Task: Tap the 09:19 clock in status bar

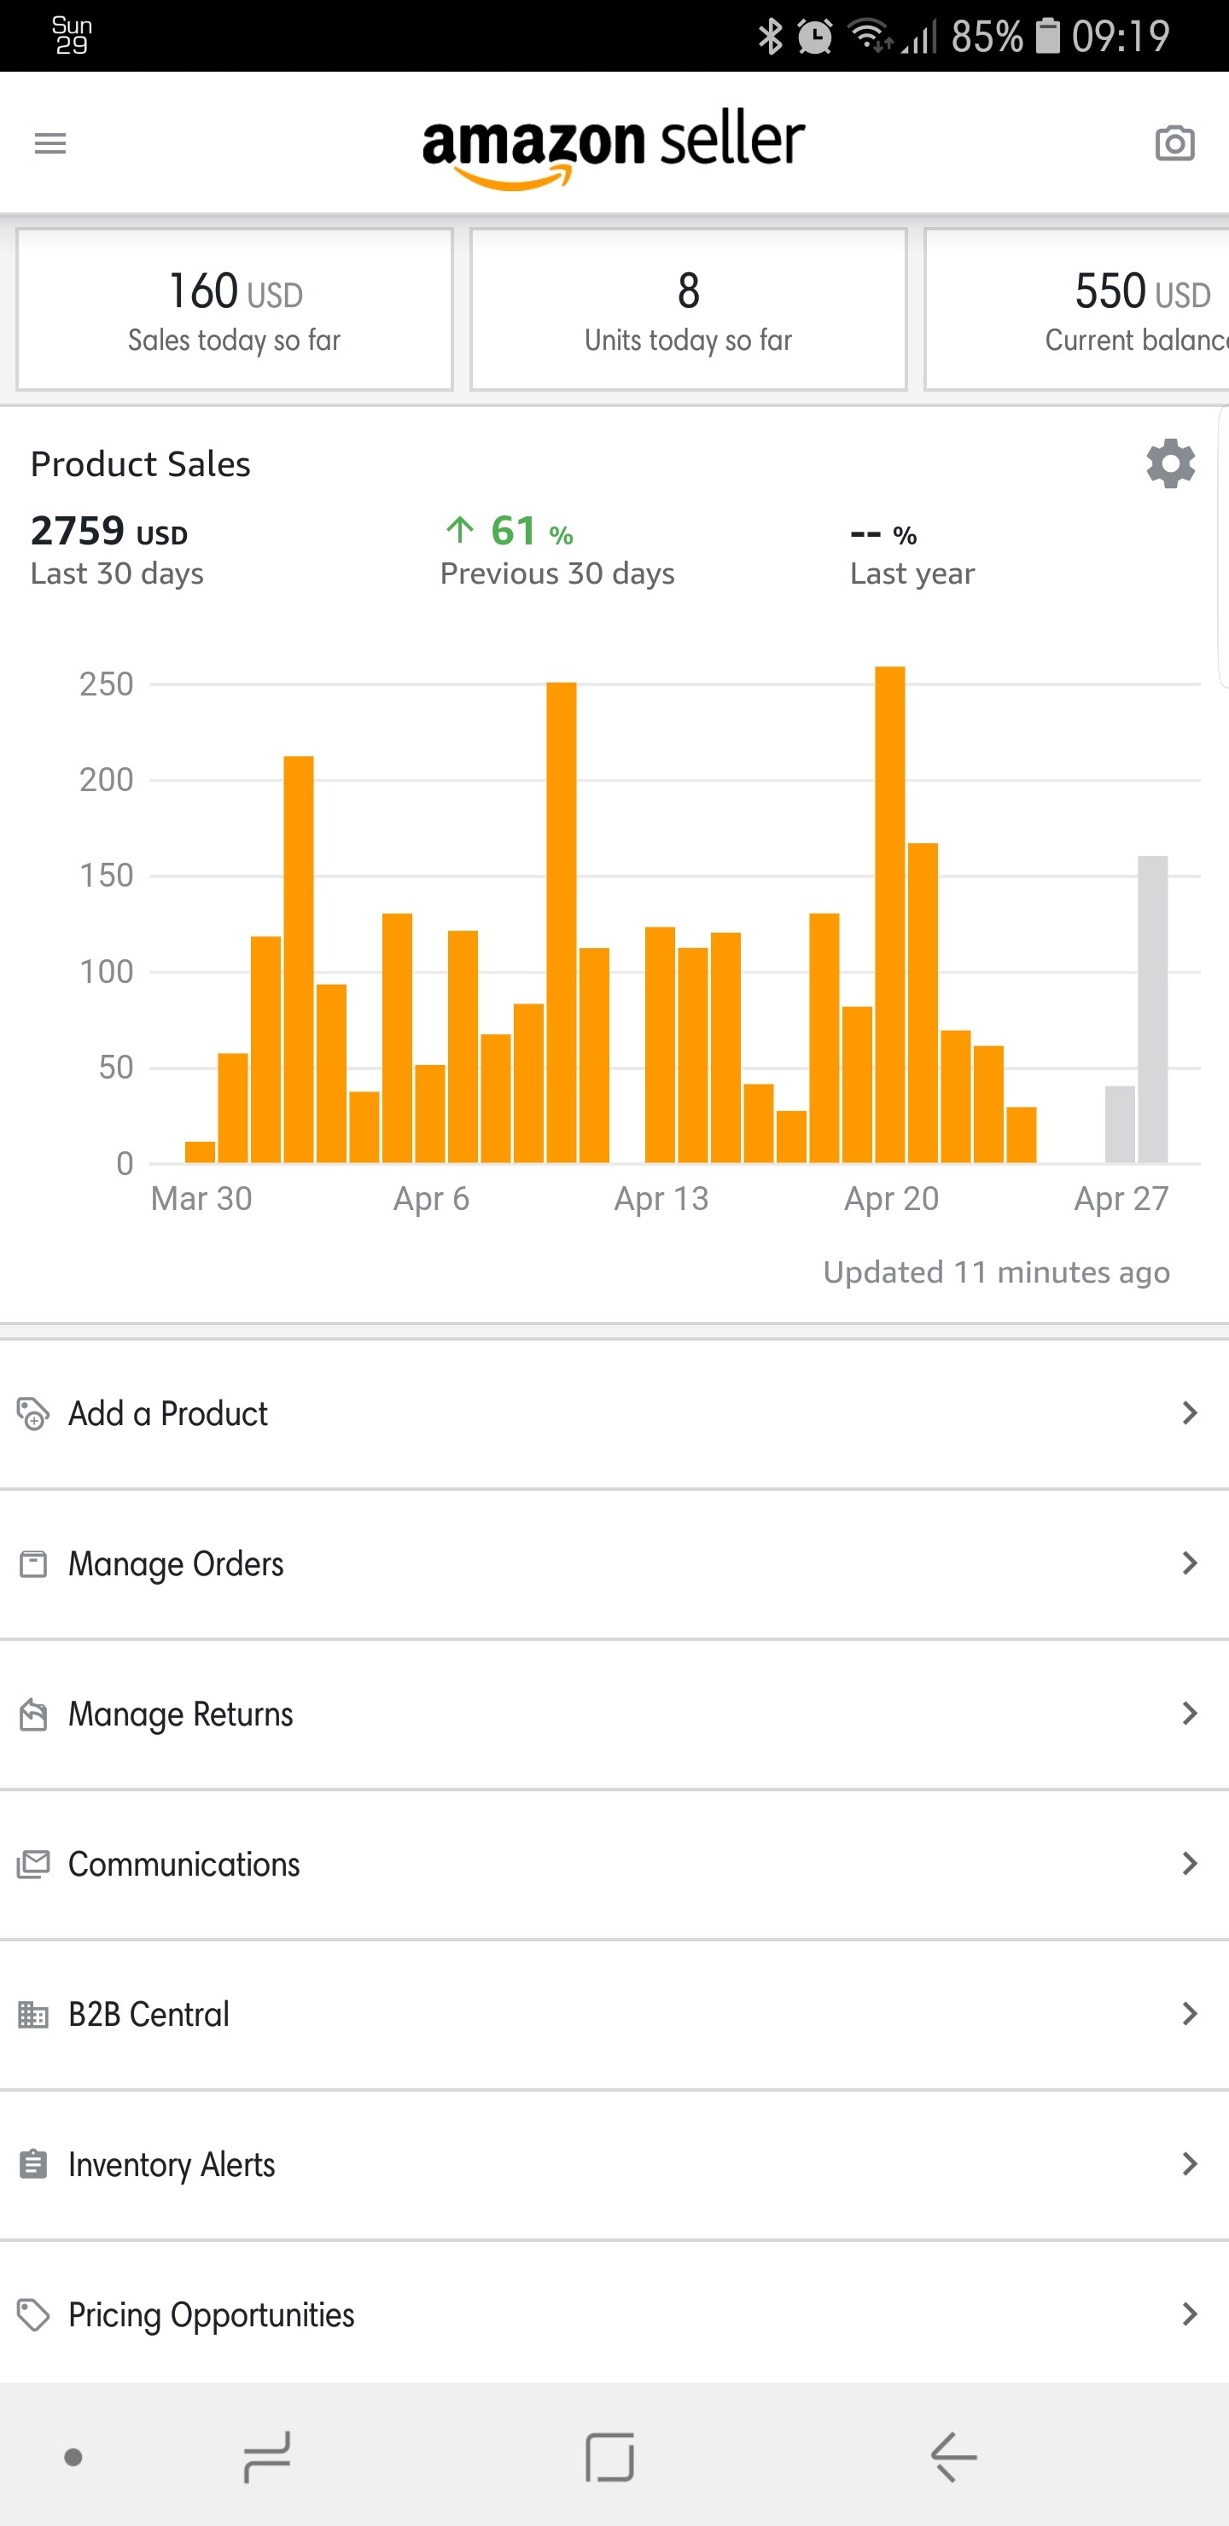Action: 1120,37
